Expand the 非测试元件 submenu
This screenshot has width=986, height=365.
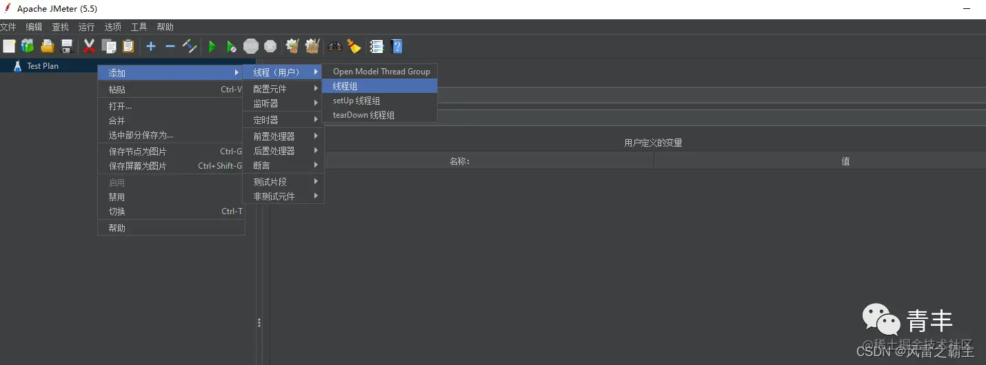tap(283, 196)
